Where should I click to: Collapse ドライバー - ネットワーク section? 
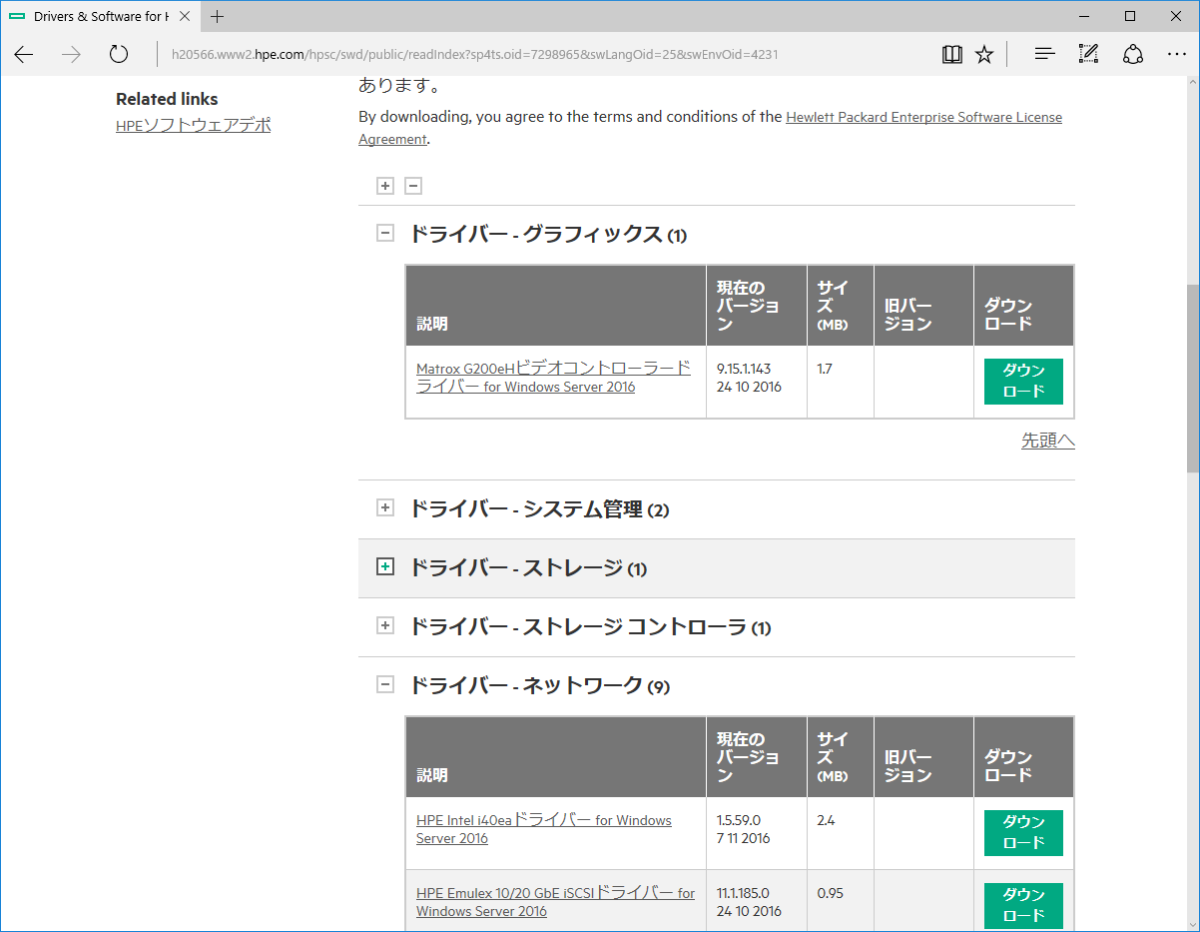[385, 685]
